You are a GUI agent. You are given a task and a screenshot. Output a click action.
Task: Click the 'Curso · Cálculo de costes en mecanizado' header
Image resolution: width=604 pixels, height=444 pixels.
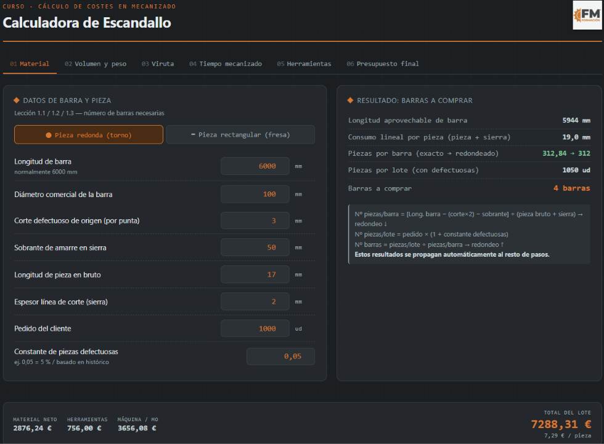point(89,6)
